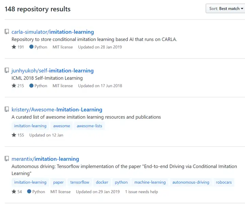The height and width of the screenshot is (204, 245).
Task: Click star icon showing 155 stars
Action: pos(14,135)
